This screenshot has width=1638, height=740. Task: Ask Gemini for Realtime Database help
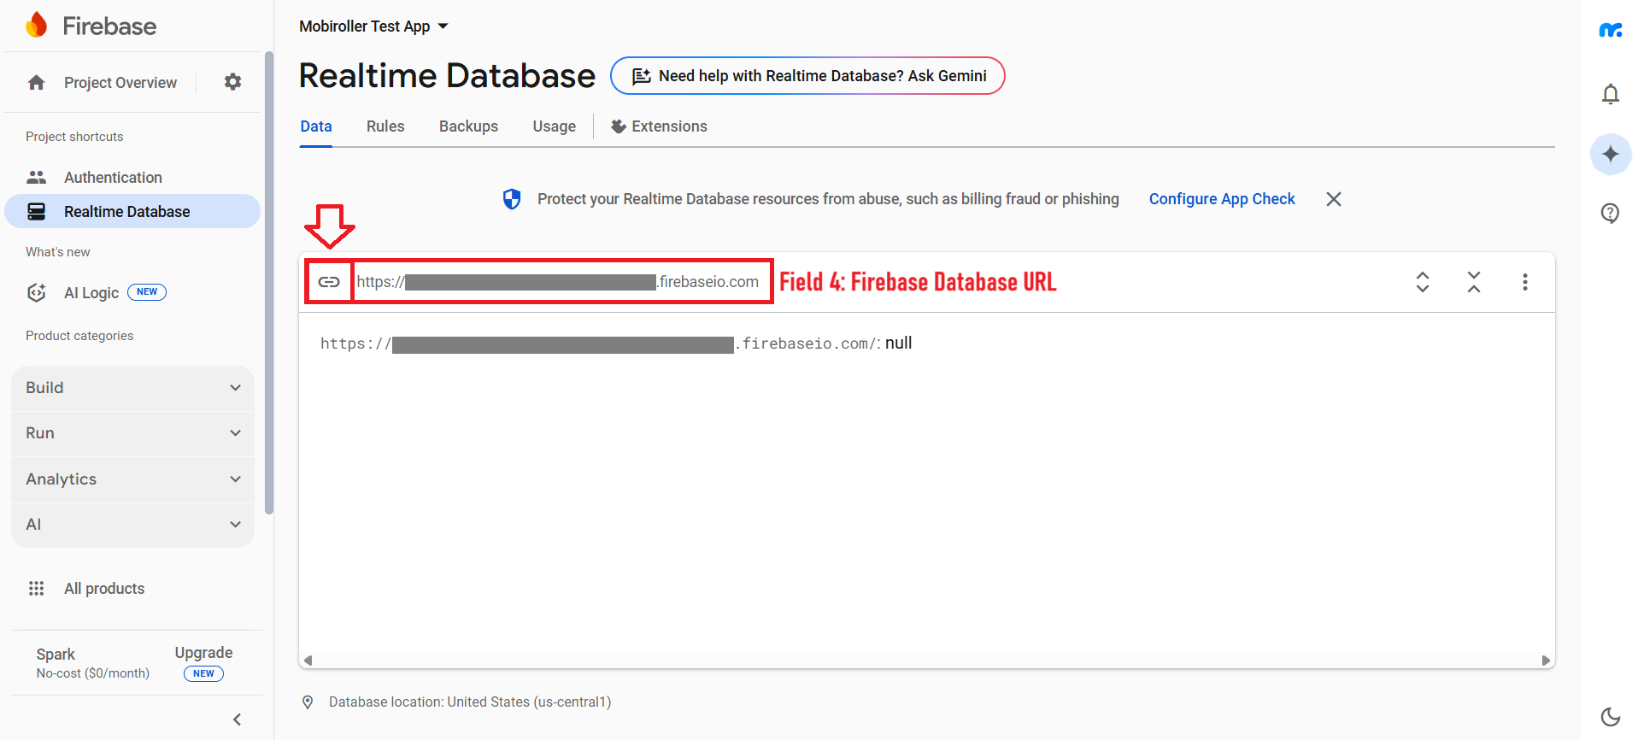(807, 76)
